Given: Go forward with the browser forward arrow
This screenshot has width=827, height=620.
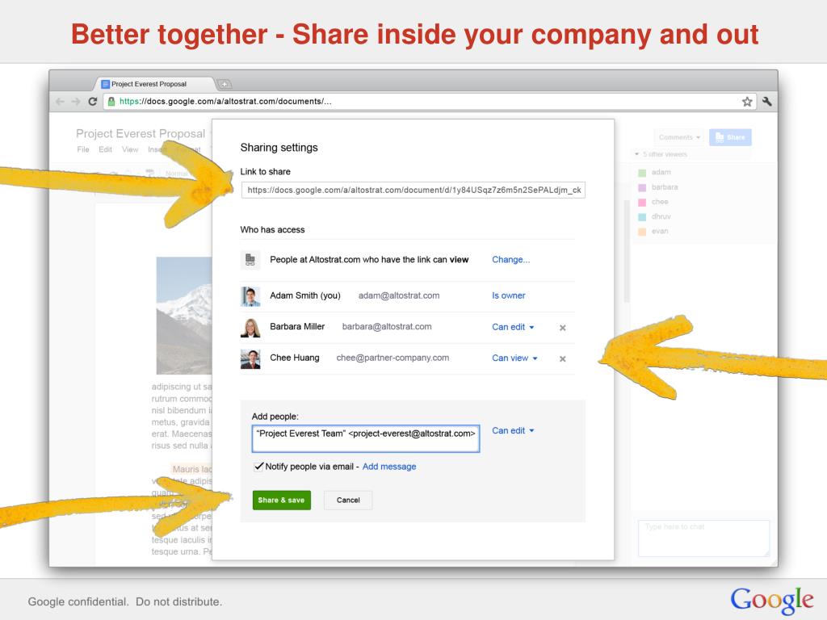Looking at the screenshot, I should pos(77,101).
